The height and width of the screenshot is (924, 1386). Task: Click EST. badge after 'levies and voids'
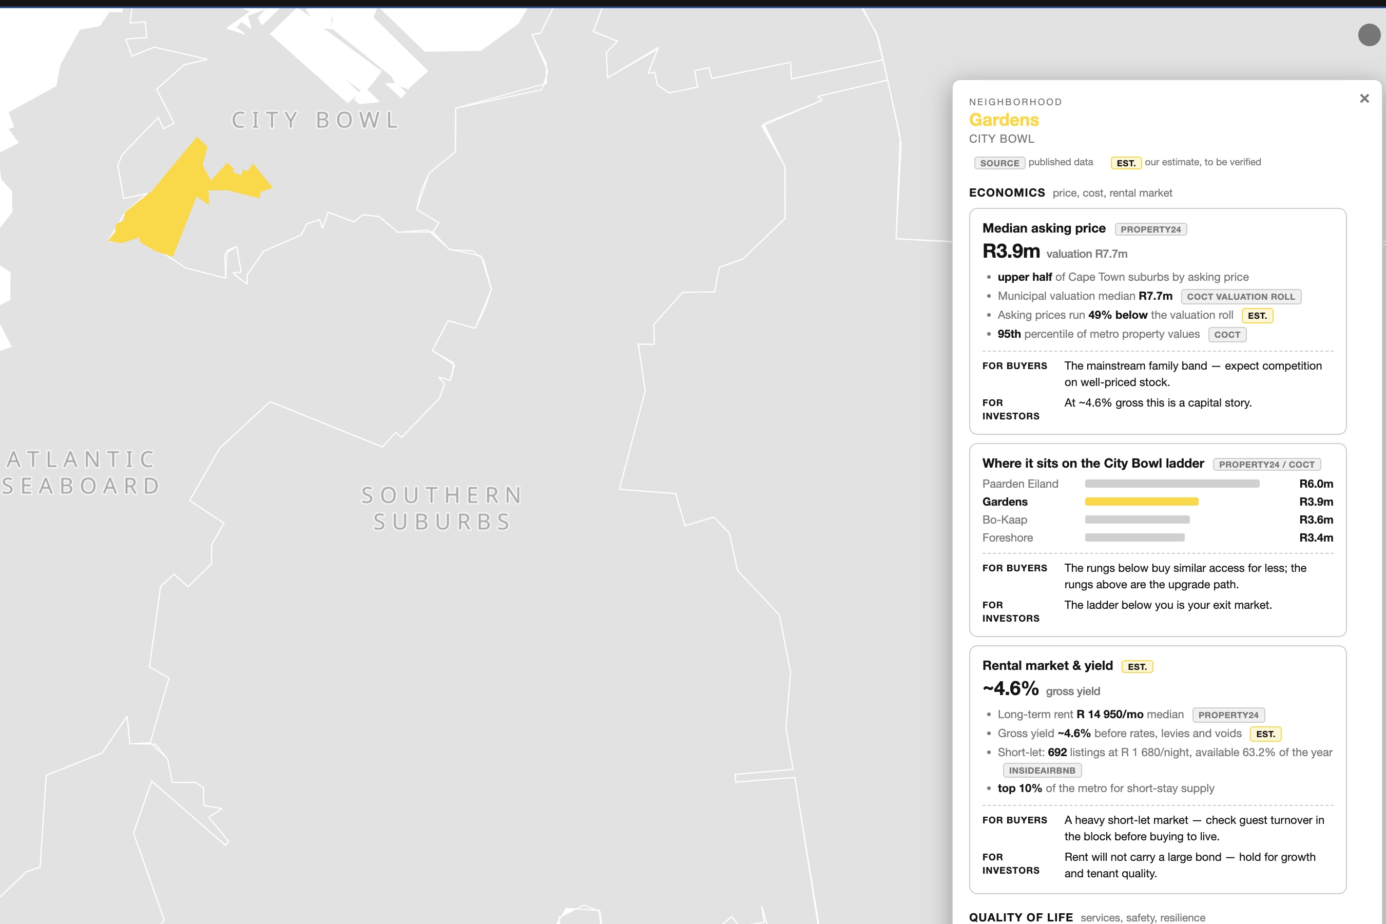click(1265, 734)
